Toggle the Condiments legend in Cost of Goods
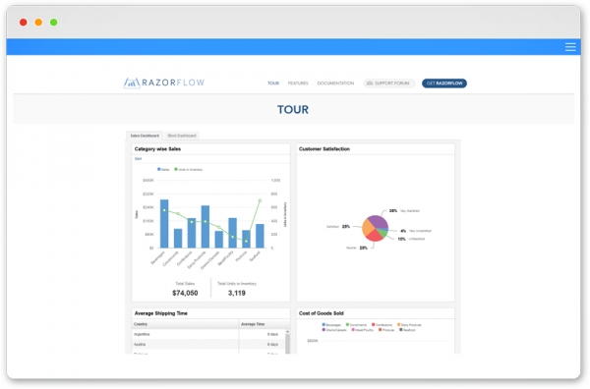 tap(356, 325)
